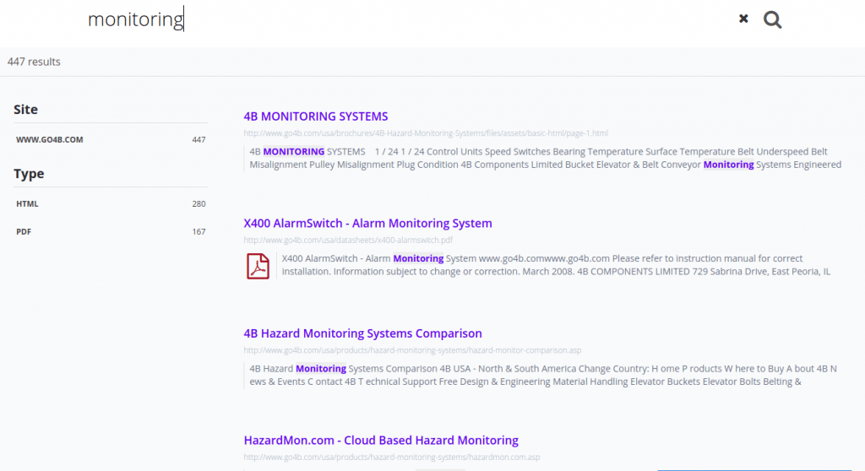Open 'X400 AlarmSwitch - Alarm Monitoring System' result
Viewport: 865px width, 471px height.
point(368,224)
